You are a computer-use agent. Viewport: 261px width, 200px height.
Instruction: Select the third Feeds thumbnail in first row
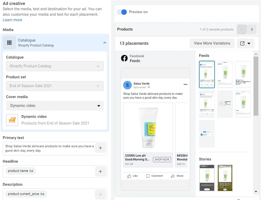coord(243,74)
